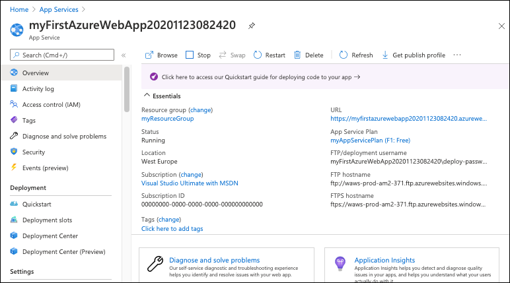Open the Application Insights card title
Image resolution: width=510 pixels, height=283 pixels.
(384, 260)
